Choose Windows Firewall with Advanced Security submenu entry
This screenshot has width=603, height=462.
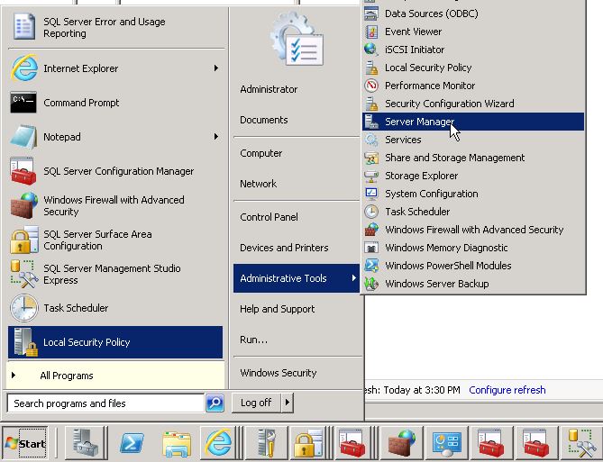click(x=473, y=230)
